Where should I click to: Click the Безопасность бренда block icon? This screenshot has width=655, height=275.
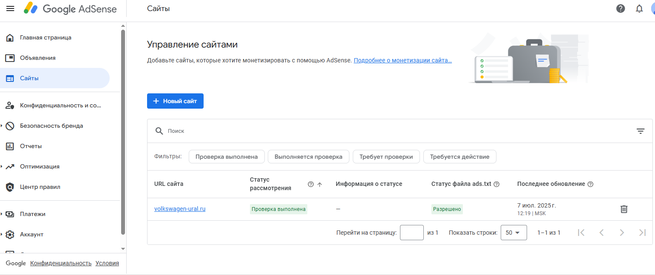click(x=10, y=126)
